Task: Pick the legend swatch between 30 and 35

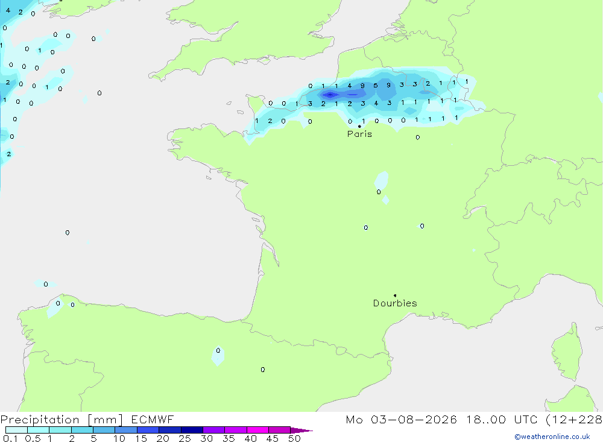Action: pos(214,430)
